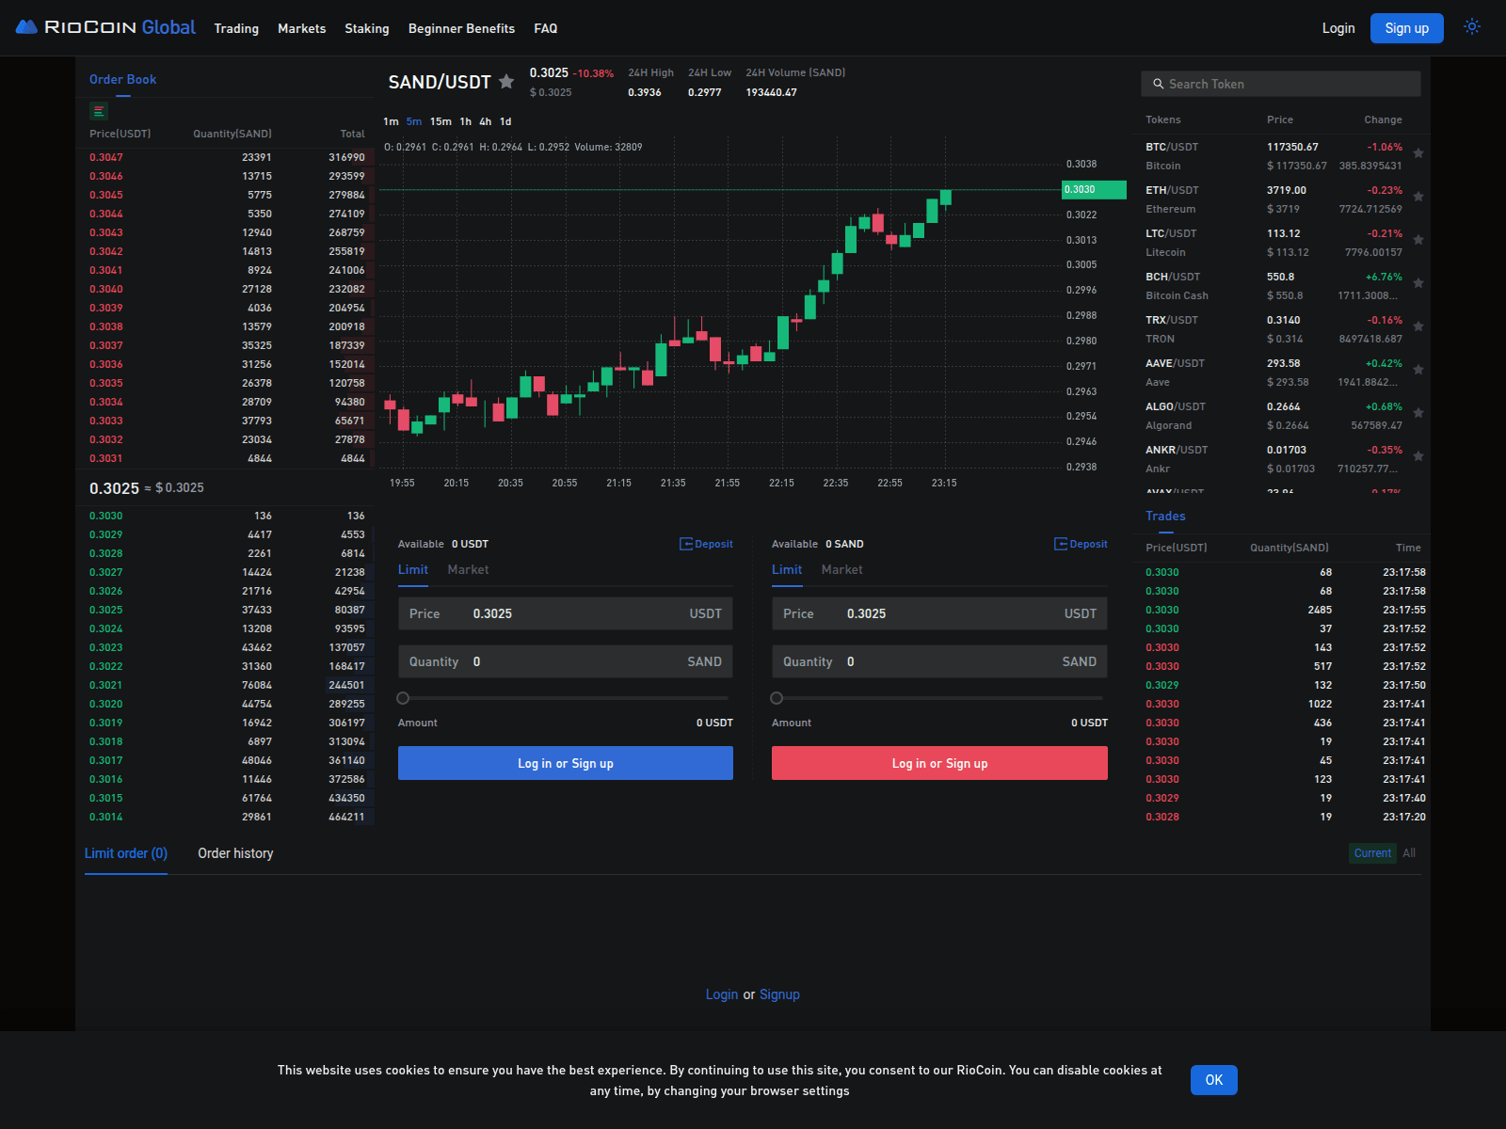Screen dimensions: 1506x1129
Task: Click the Sign up button
Action: [1406, 28]
